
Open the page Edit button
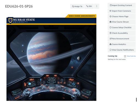click(89, 6)
